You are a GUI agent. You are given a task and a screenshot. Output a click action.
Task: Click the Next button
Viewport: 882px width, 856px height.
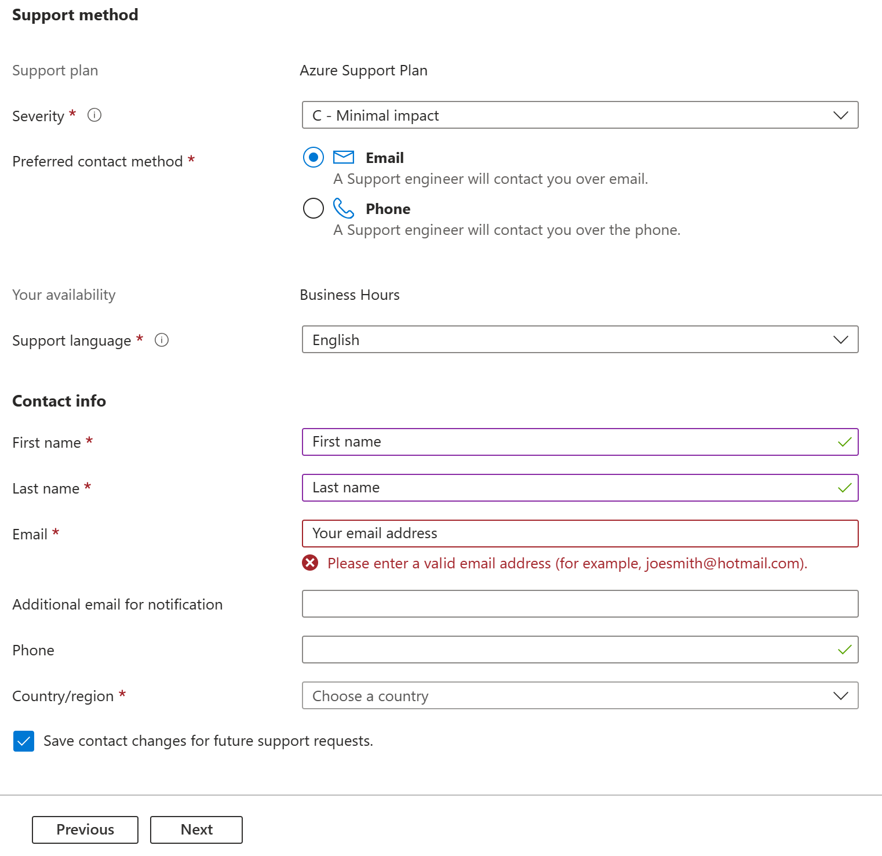coord(196,829)
